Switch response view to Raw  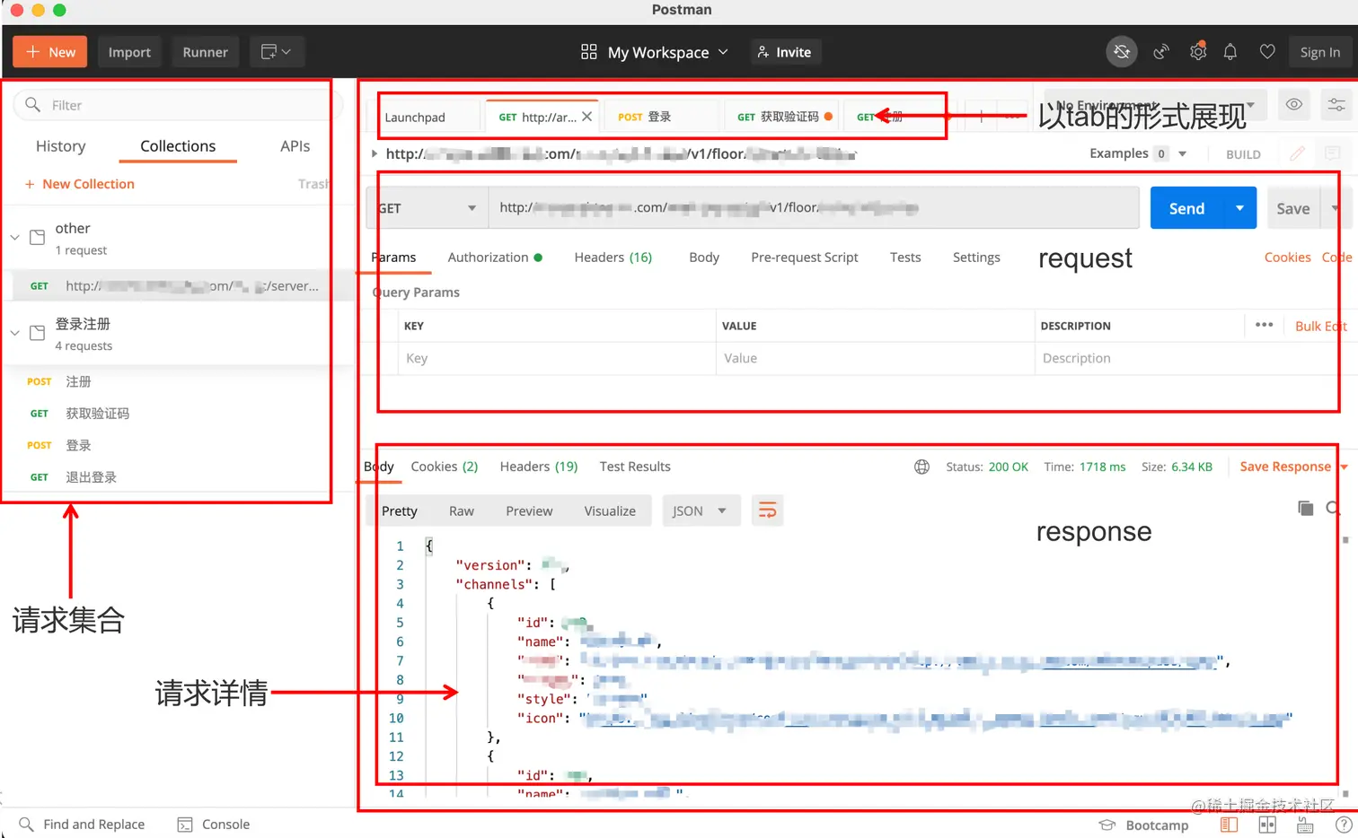point(462,511)
